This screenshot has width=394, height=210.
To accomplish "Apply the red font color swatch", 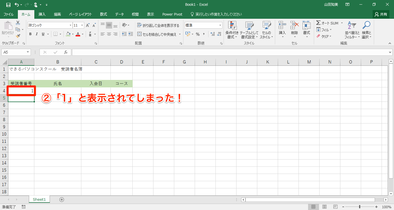I will (78, 34).
